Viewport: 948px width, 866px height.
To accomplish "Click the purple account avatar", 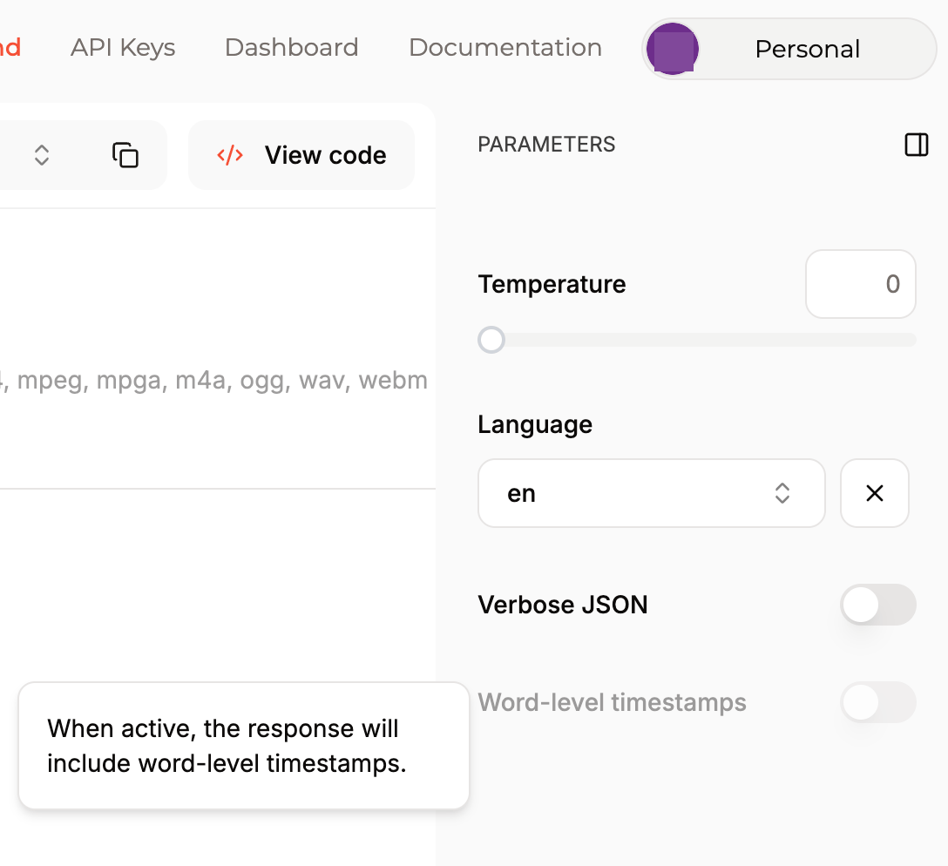I will [x=672, y=49].
